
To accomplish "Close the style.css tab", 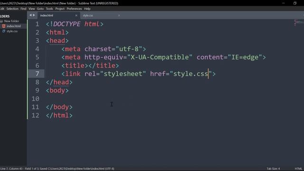I will (119, 15).
